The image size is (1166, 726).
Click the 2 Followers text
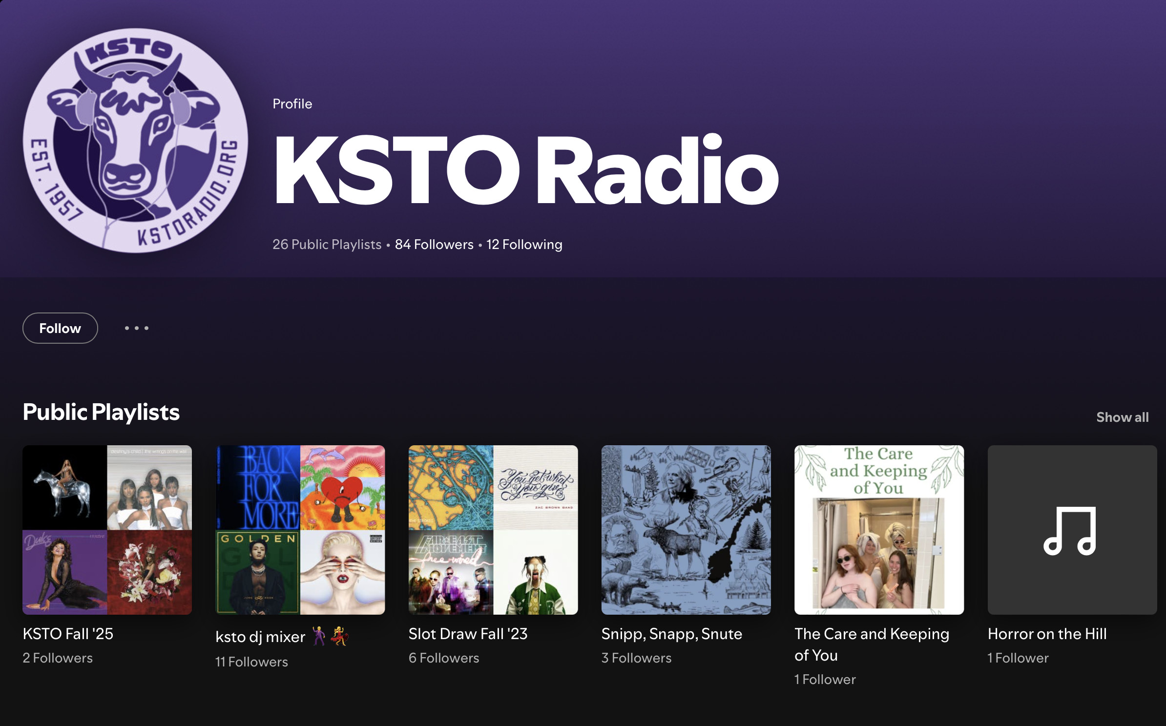click(58, 658)
